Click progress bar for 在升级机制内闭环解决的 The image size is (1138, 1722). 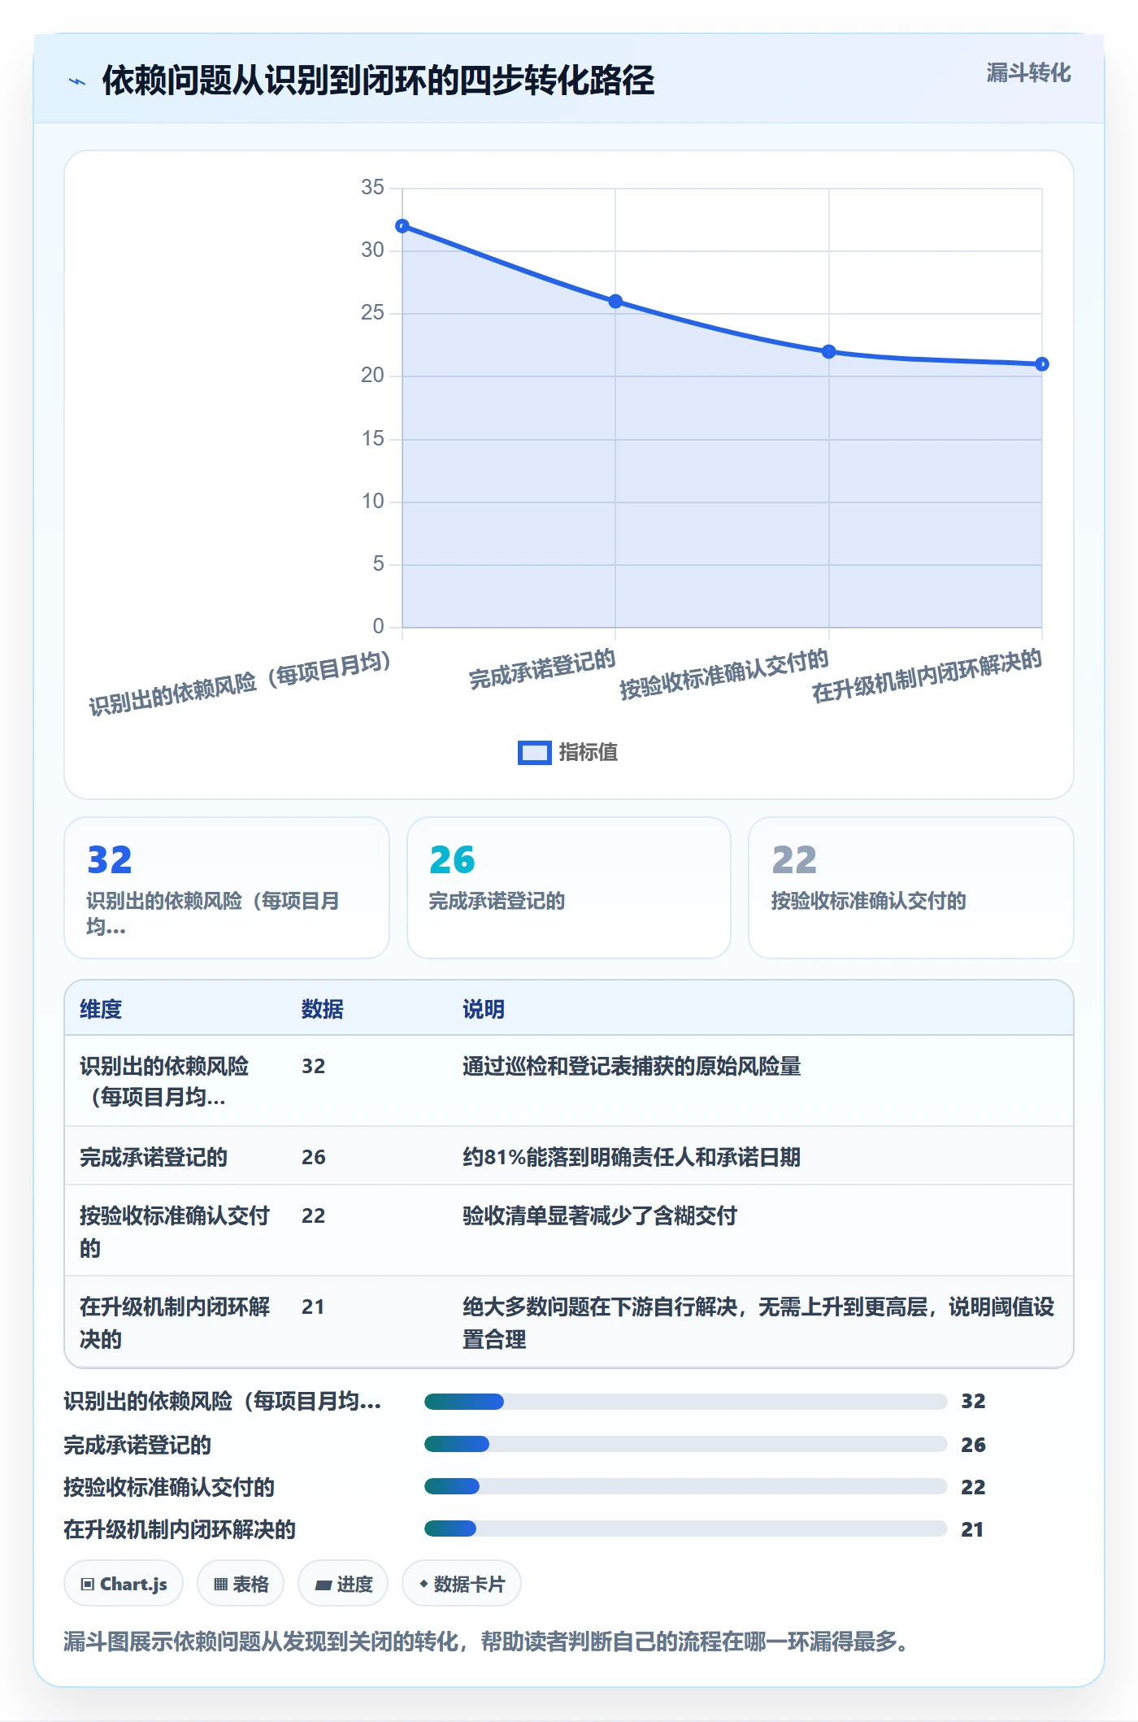pos(685,1528)
